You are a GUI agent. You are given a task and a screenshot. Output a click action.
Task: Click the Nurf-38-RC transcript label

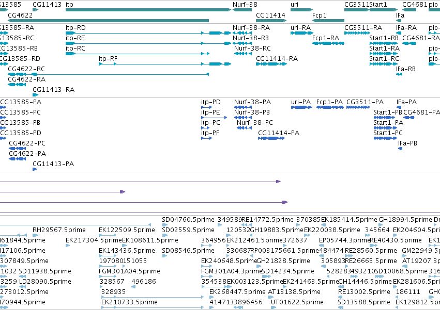click(x=252, y=48)
